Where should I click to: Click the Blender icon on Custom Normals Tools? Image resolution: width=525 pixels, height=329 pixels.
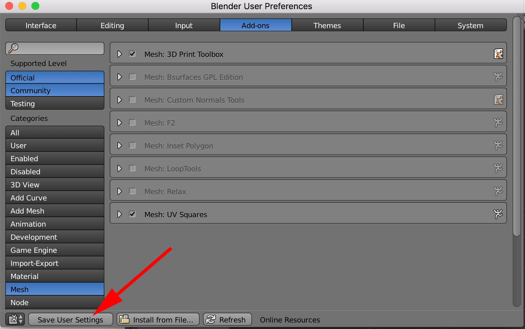click(x=498, y=100)
